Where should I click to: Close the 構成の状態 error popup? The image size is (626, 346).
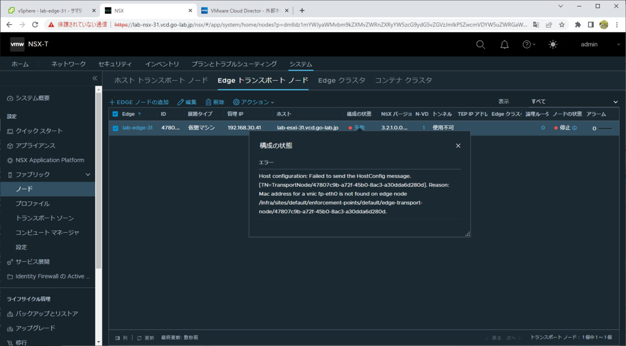coord(458,146)
